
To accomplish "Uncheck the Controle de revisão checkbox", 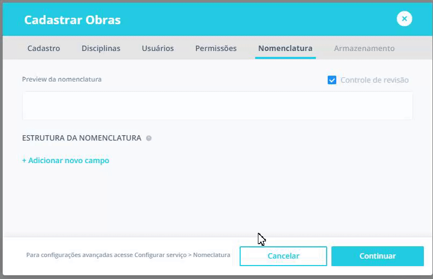I will tap(332, 80).
